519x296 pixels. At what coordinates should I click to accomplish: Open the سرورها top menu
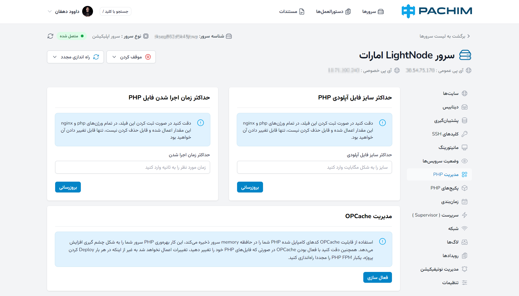(373, 12)
